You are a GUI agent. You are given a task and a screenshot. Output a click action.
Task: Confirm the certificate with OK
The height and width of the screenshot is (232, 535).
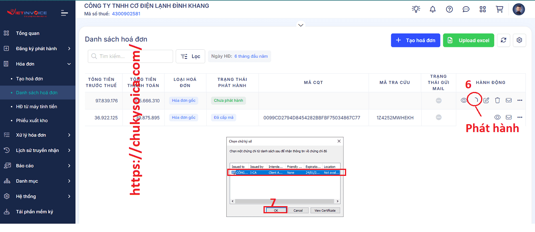tap(276, 210)
